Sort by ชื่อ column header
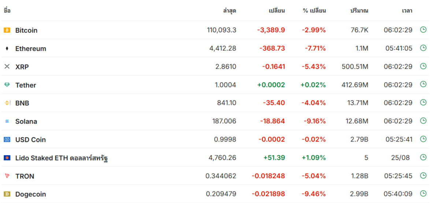430x203 pixels. point(7,11)
